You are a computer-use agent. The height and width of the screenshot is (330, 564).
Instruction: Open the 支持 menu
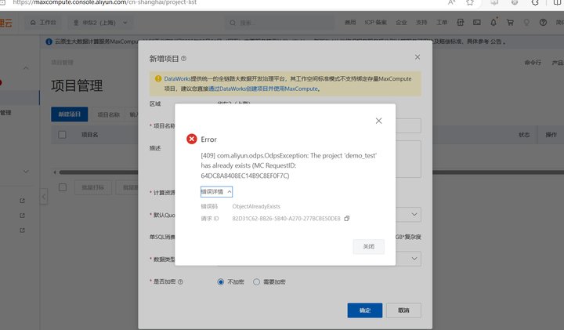(421, 22)
